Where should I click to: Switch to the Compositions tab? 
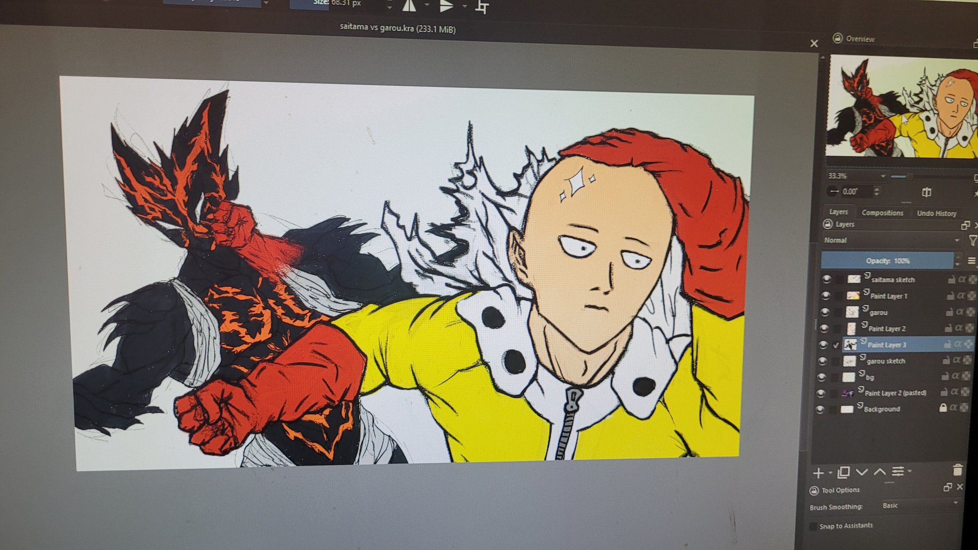tap(882, 213)
